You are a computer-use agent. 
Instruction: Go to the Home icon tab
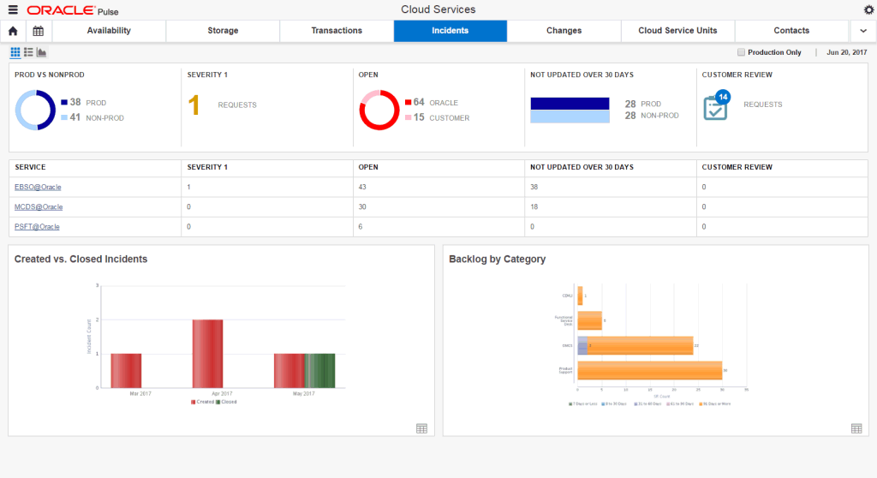(13, 31)
